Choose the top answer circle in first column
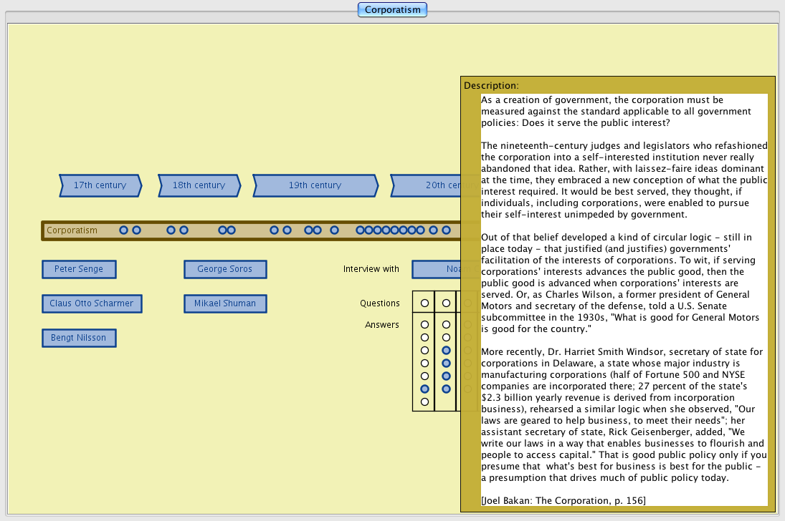 click(x=424, y=325)
